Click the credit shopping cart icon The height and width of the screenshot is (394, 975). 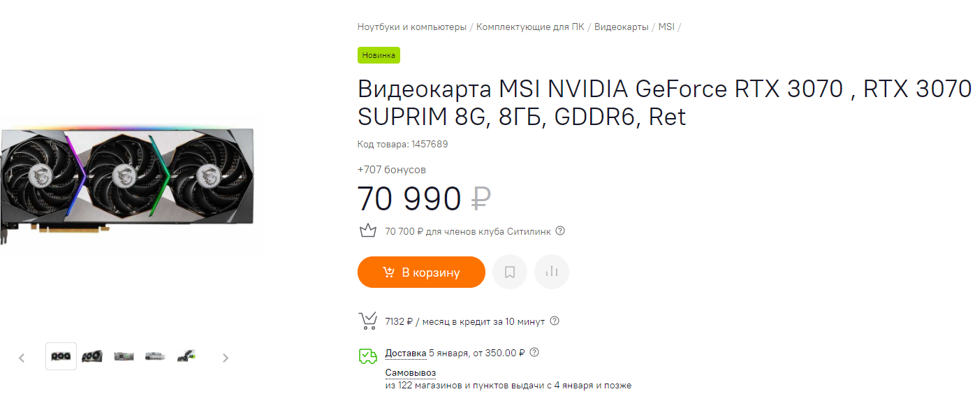367,321
